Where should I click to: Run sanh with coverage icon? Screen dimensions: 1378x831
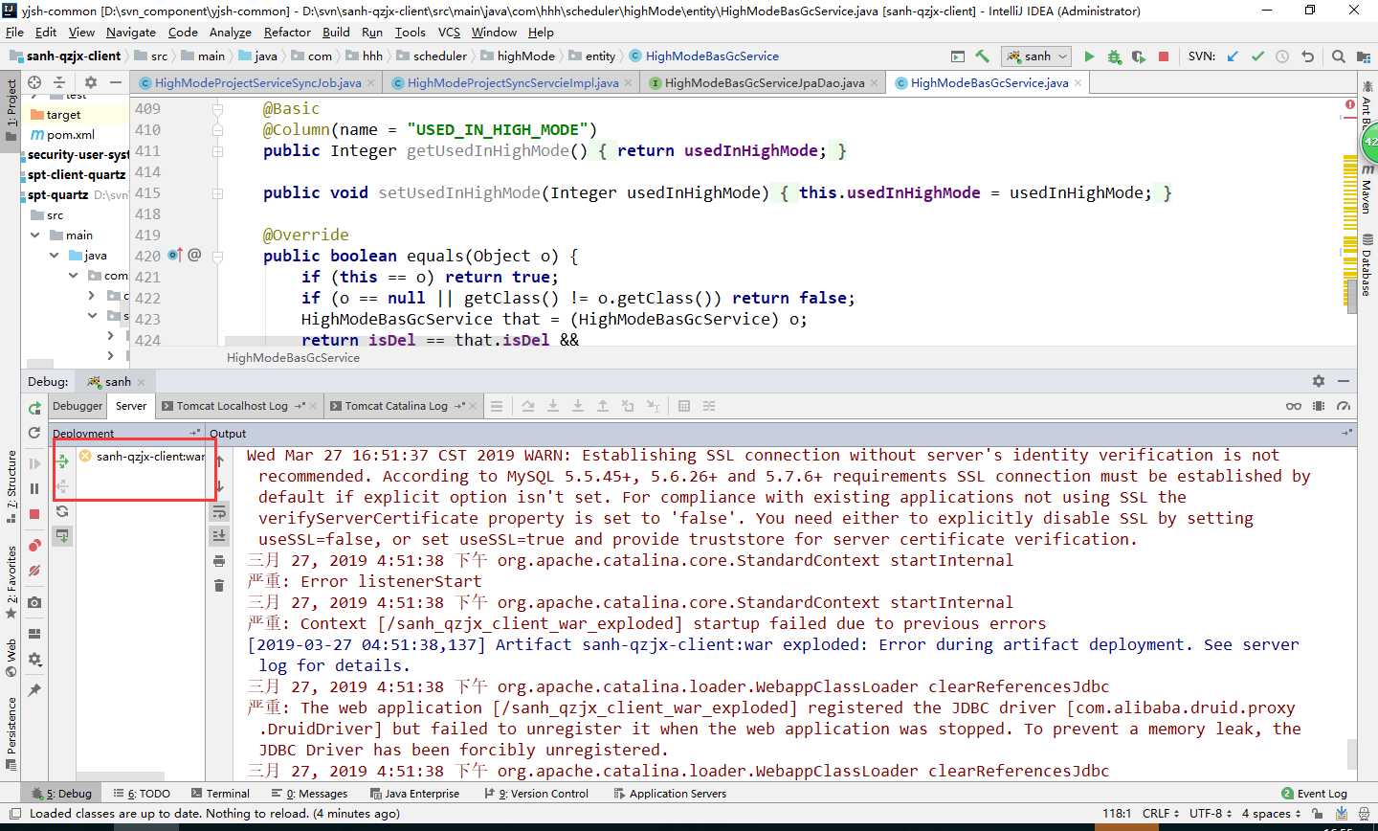pyautogui.click(x=1139, y=56)
